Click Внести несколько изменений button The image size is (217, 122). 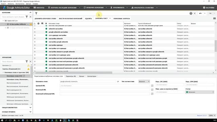(x=71, y=18)
